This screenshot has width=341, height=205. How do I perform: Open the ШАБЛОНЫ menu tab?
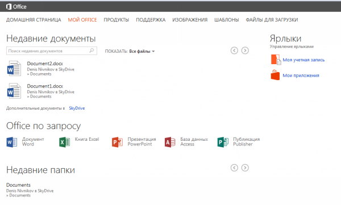pos(227,20)
